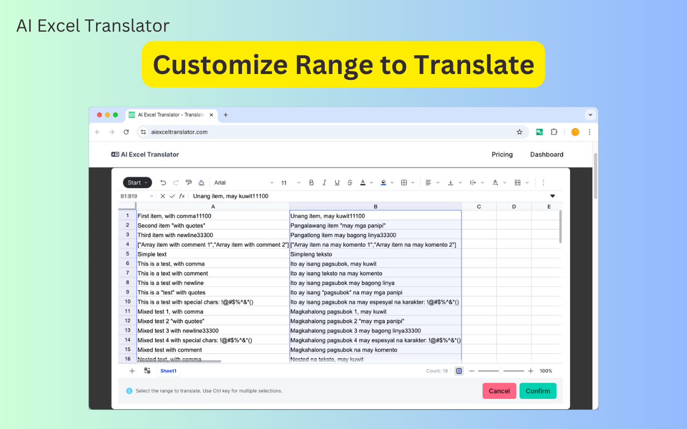This screenshot has height=429, width=687.
Task: Apply italic formatting
Action: click(x=324, y=182)
